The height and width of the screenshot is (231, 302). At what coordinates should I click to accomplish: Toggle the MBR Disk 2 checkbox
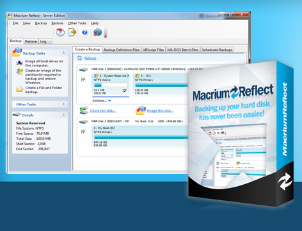click(83, 132)
